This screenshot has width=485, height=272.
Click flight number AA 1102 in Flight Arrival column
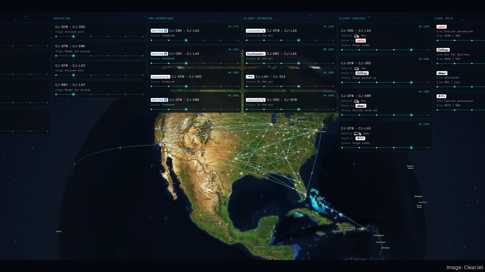click(424, 124)
